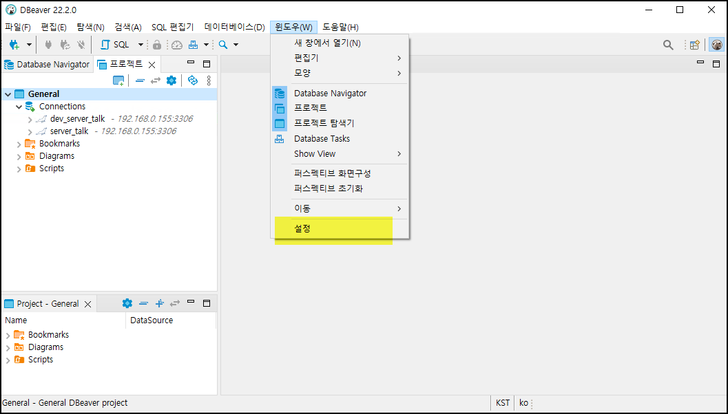This screenshot has height=414, width=728.
Task: Collapse all in the 프로젝트 panel toolbar
Action: pos(140,80)
